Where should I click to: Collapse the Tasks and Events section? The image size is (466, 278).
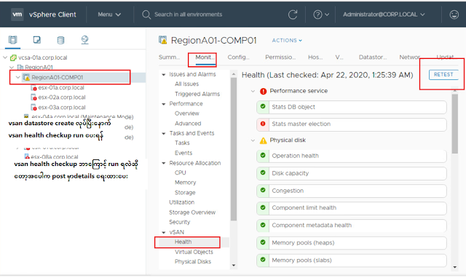tap(163, 134)
